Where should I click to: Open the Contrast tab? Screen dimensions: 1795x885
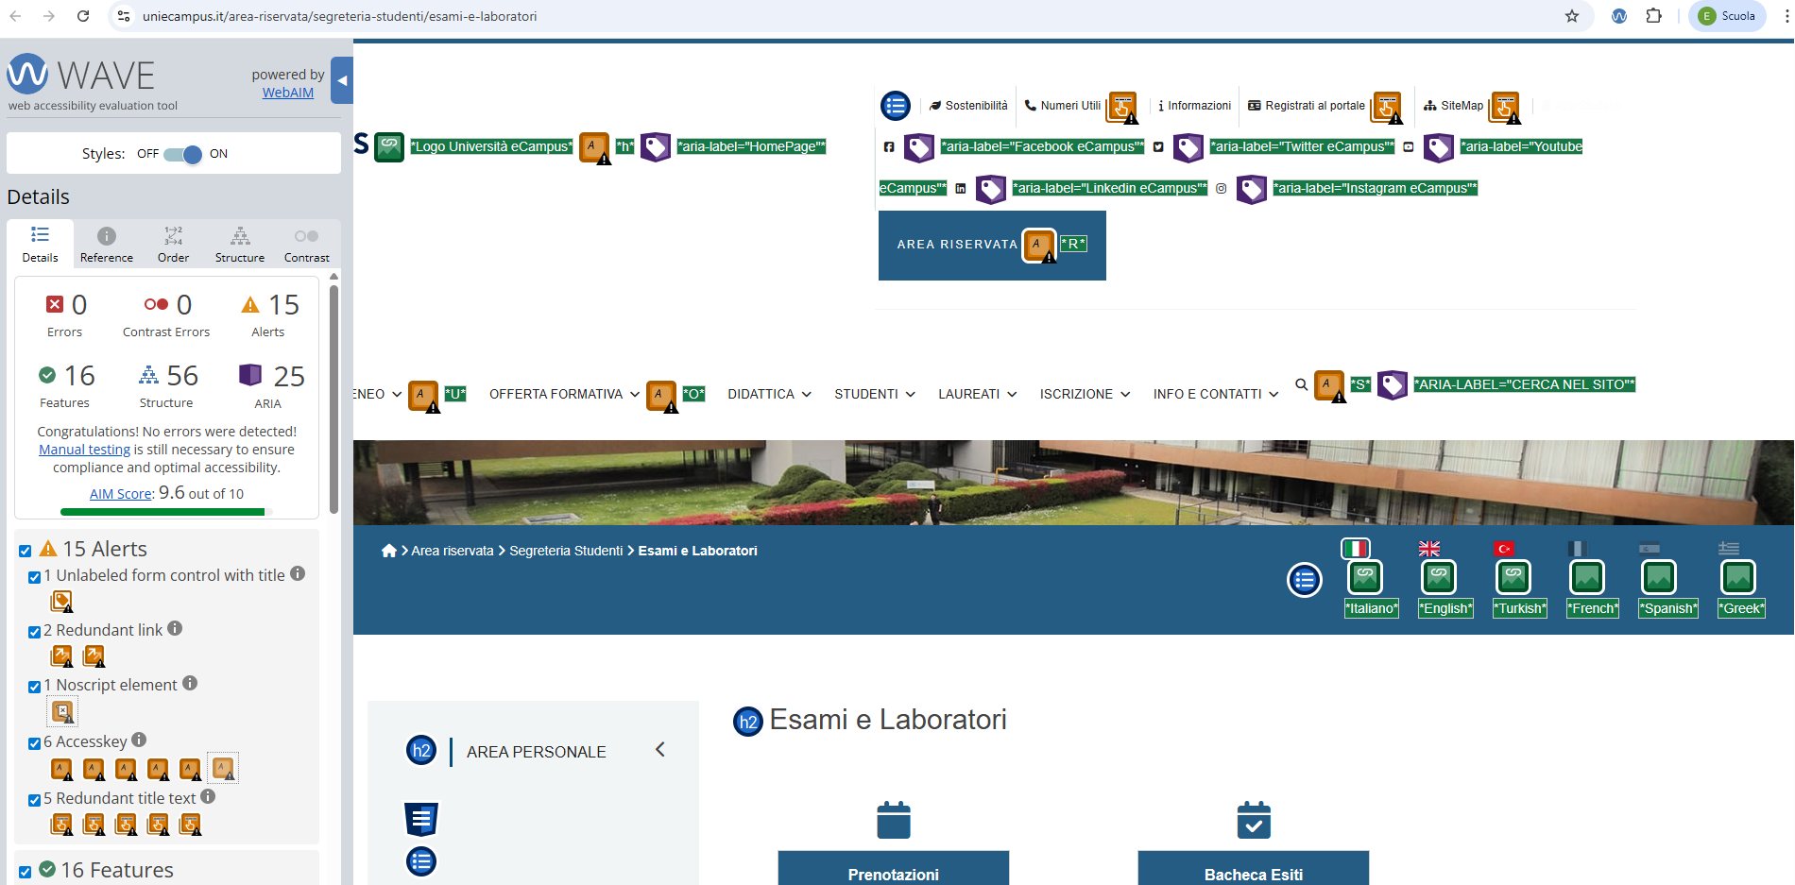coord(306,244)
